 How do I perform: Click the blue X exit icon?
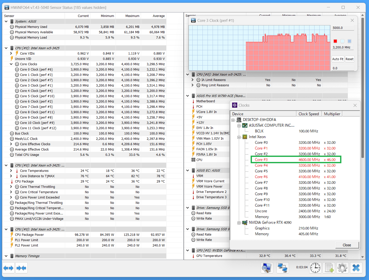pyautogui.click(x=356, y=268)
